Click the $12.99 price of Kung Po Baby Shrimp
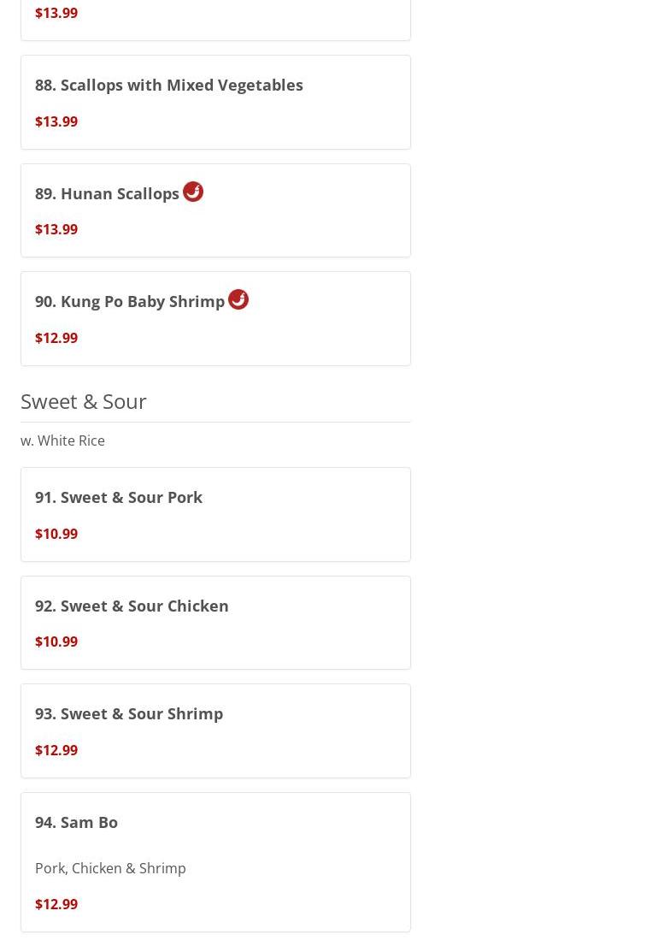This screenshot has width=658, height=952. tap(56, 338)
